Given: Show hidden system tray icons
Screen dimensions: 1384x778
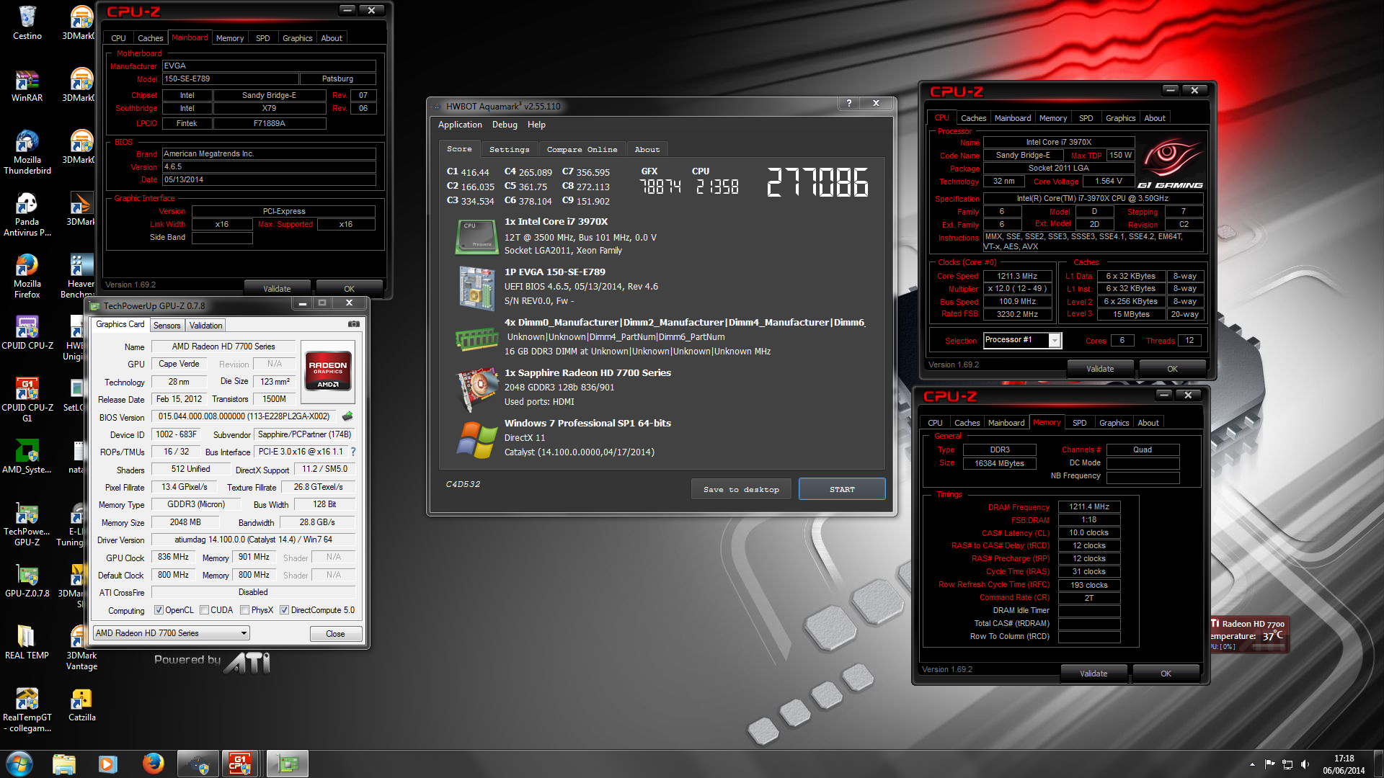Looking at the screenshot, I should 1252,764.
